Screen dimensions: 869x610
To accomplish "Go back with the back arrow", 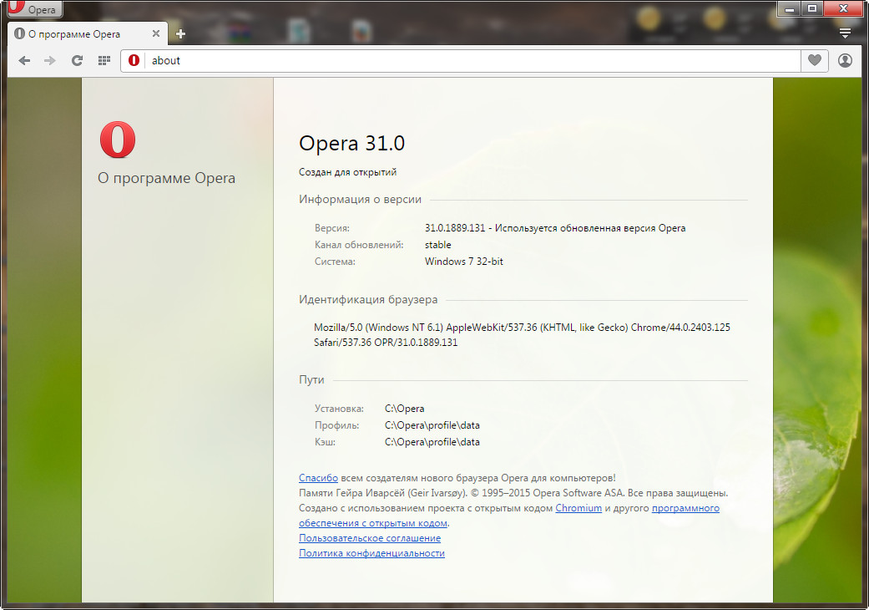I will [24, 60].
